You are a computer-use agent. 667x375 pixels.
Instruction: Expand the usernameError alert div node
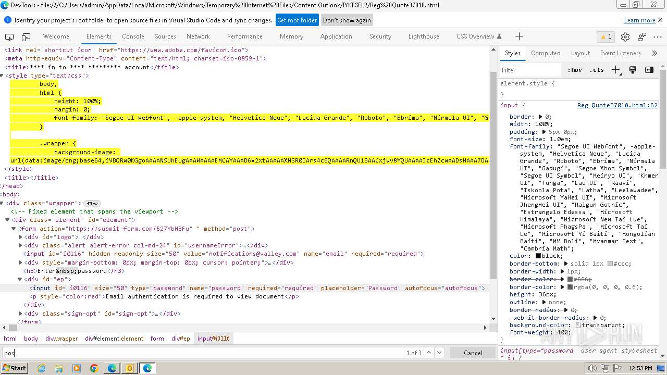tap(20, 246)
